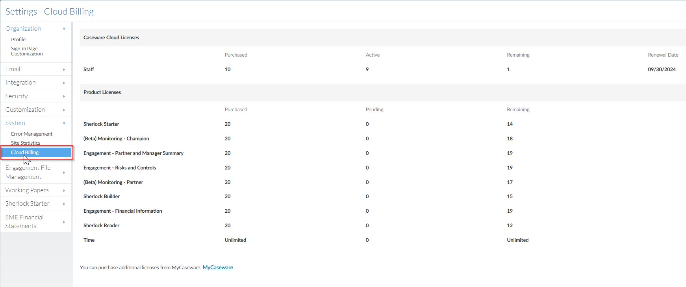Collapse the System section arrow
Viewport: 686px width, 287px height.
(64, 123)
